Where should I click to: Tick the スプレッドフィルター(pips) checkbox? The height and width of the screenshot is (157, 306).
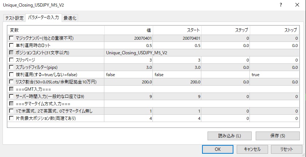pos(12,67)
